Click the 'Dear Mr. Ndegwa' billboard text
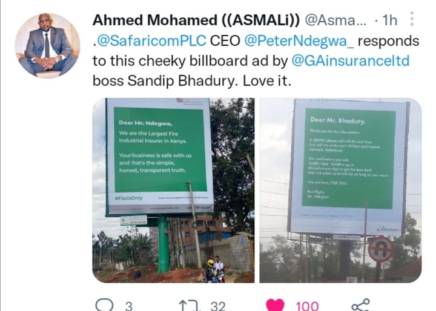 pyautogui.click(x=145, y=123)
